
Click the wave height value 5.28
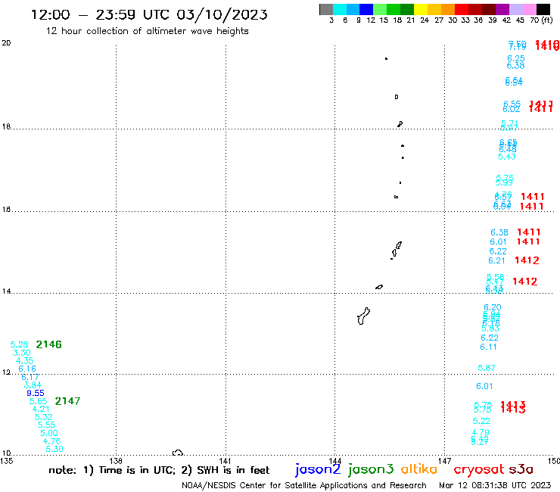[x=19, y=344]
